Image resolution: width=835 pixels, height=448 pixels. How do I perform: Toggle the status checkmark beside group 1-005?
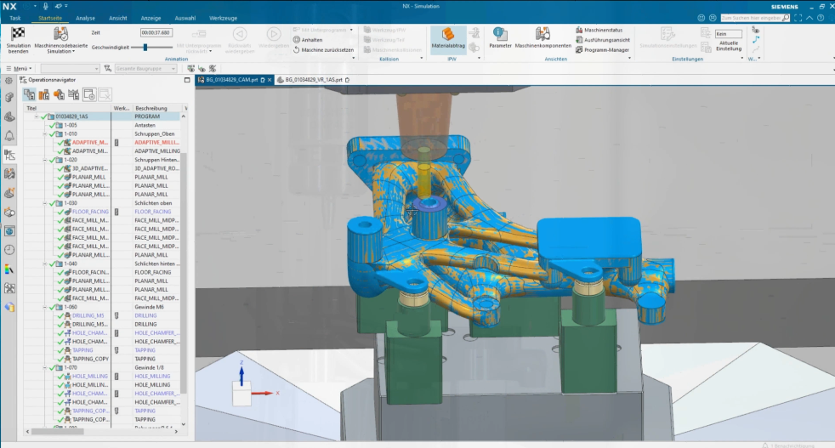pos(52,125)
